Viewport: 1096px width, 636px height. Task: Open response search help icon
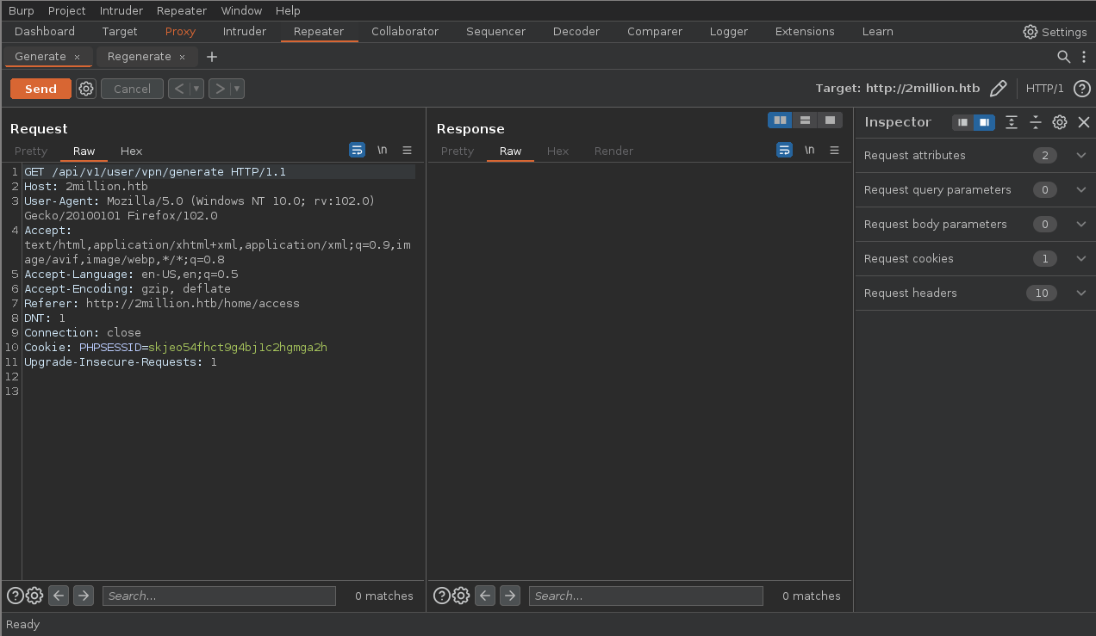click(x=441, y=596)
